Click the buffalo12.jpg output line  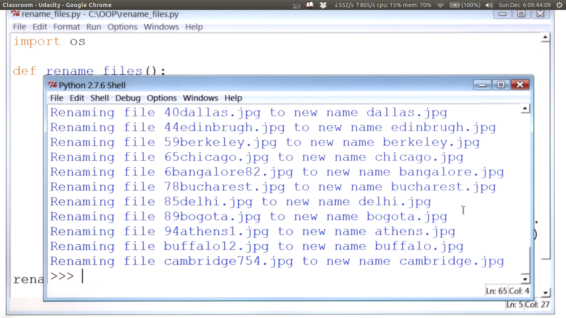click(257, 247)
